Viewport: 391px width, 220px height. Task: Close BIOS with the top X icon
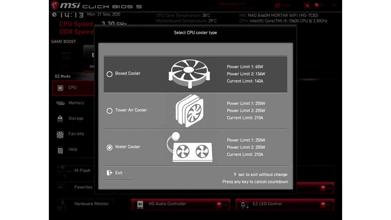[x=334, y=5]
